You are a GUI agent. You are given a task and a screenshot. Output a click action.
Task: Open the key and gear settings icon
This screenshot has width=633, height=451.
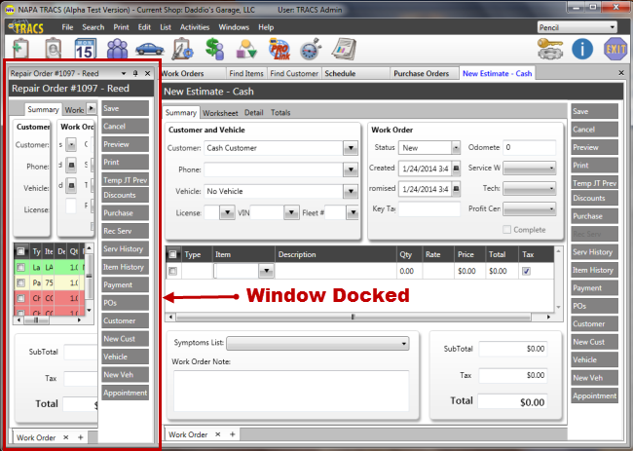(x=550, y=49)
